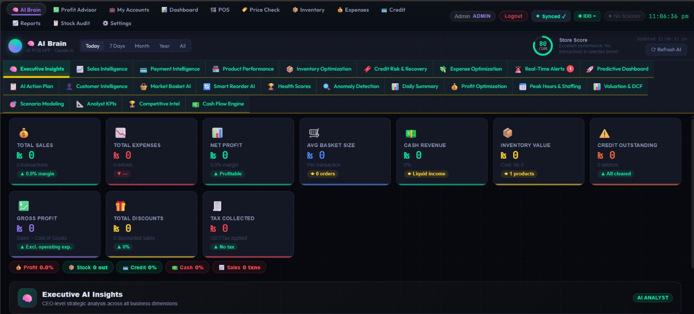Open Reports page
Screen dimensions: 694x314
26,23
